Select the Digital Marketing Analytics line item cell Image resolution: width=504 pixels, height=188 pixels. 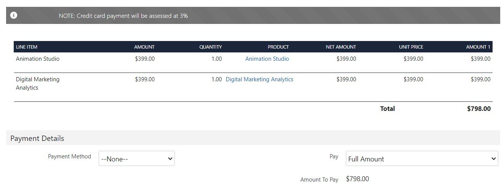pos(38,84)
